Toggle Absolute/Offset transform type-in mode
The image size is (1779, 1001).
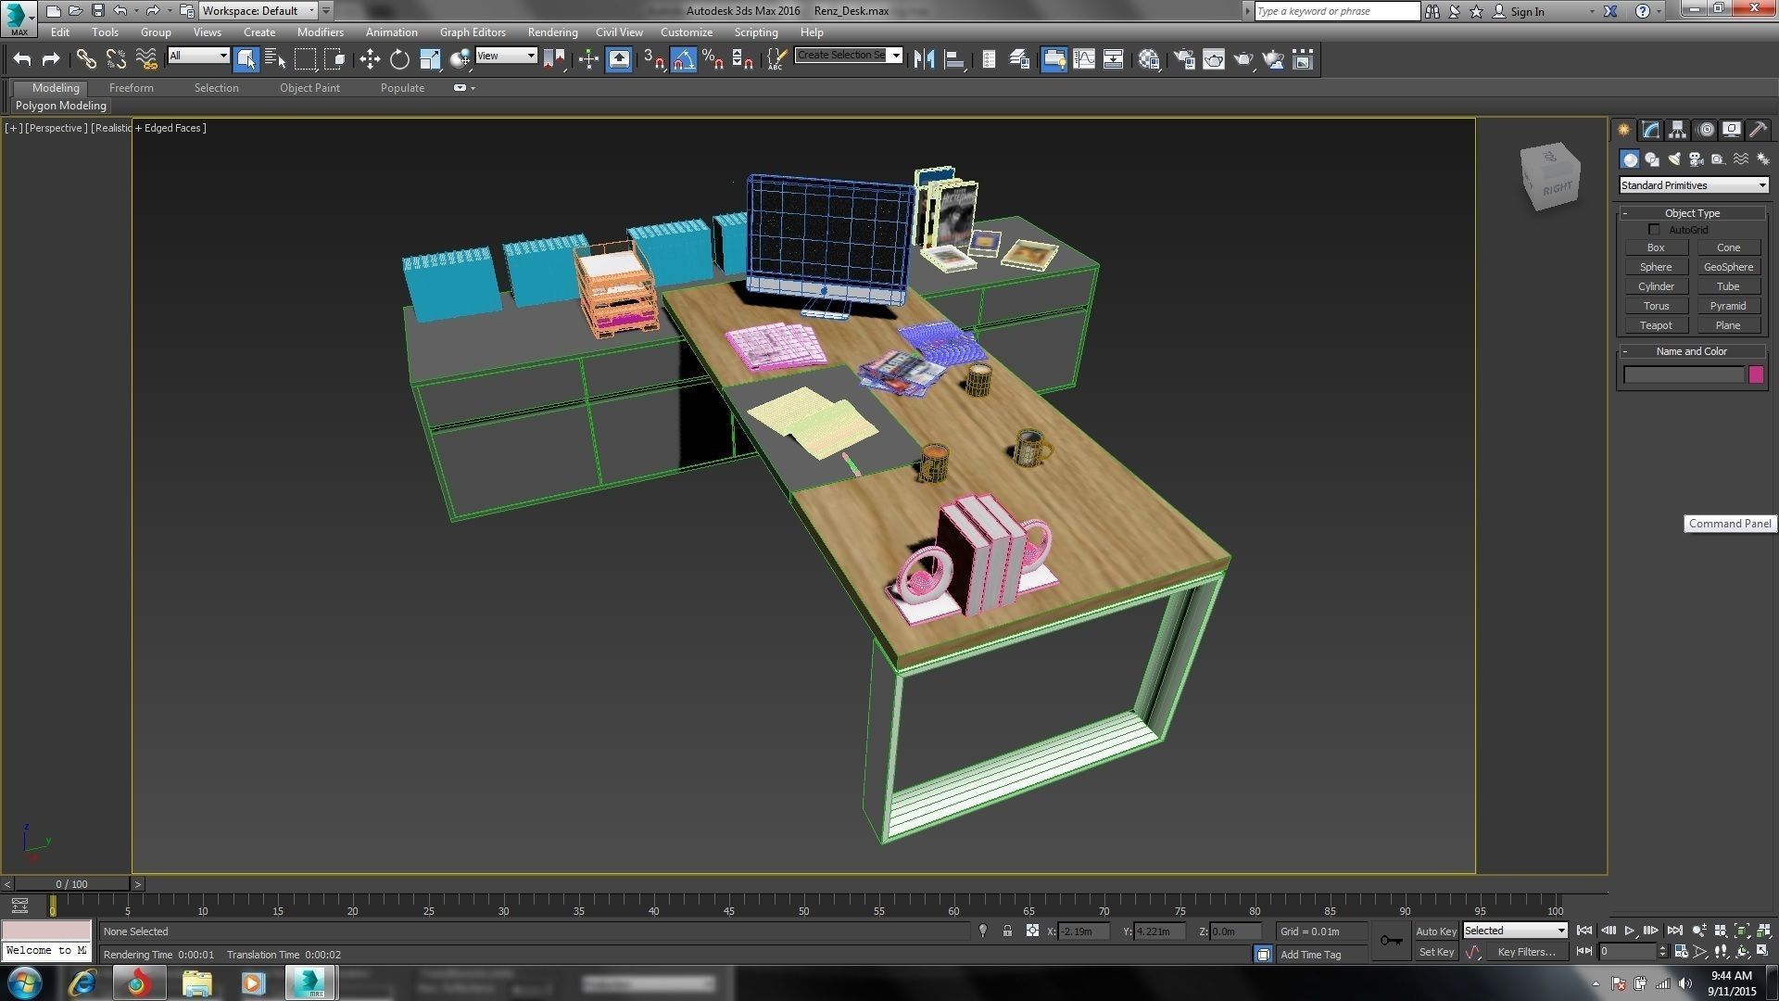(1032, 931)
